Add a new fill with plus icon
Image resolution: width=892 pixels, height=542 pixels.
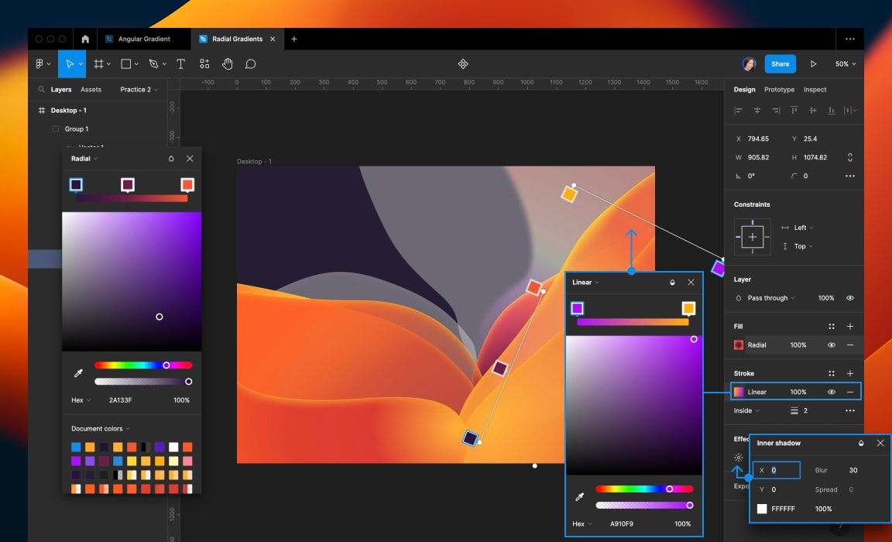tap(849, 327)
